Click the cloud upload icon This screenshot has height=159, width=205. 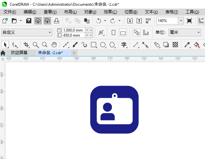(x=47, y=21)
